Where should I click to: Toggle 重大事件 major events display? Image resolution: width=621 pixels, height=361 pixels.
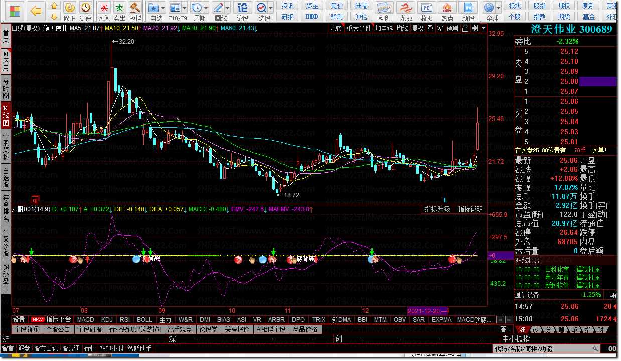click(359, 28)
